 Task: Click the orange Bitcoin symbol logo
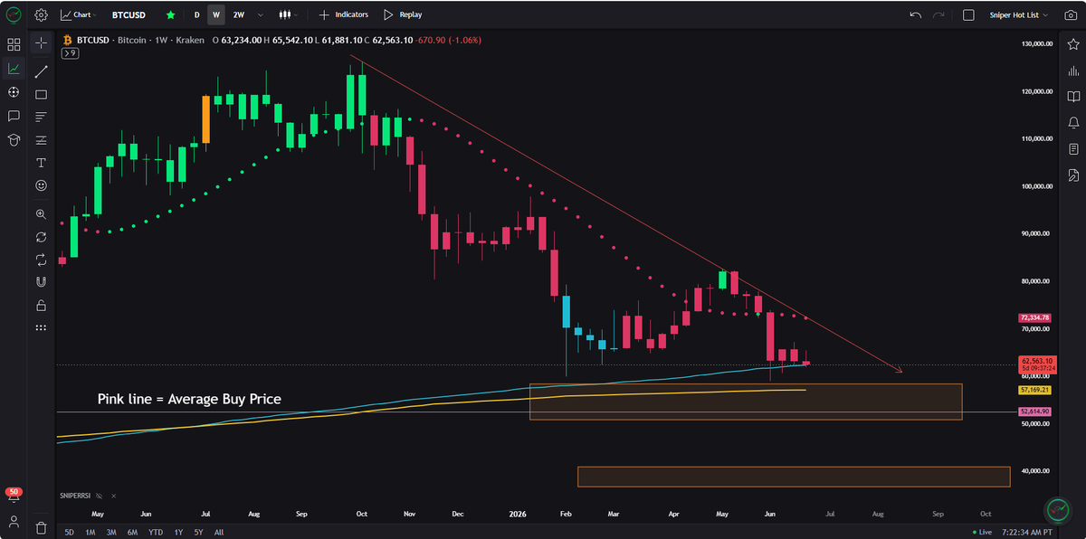[67, 41]
